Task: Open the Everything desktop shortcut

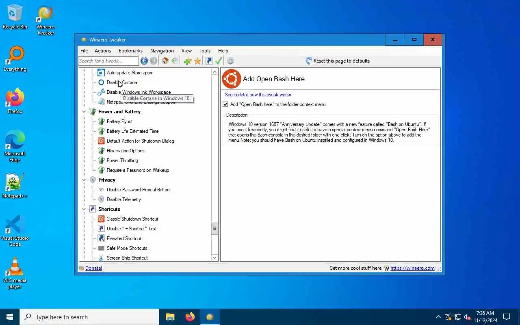Action: [x=15, y=59]
